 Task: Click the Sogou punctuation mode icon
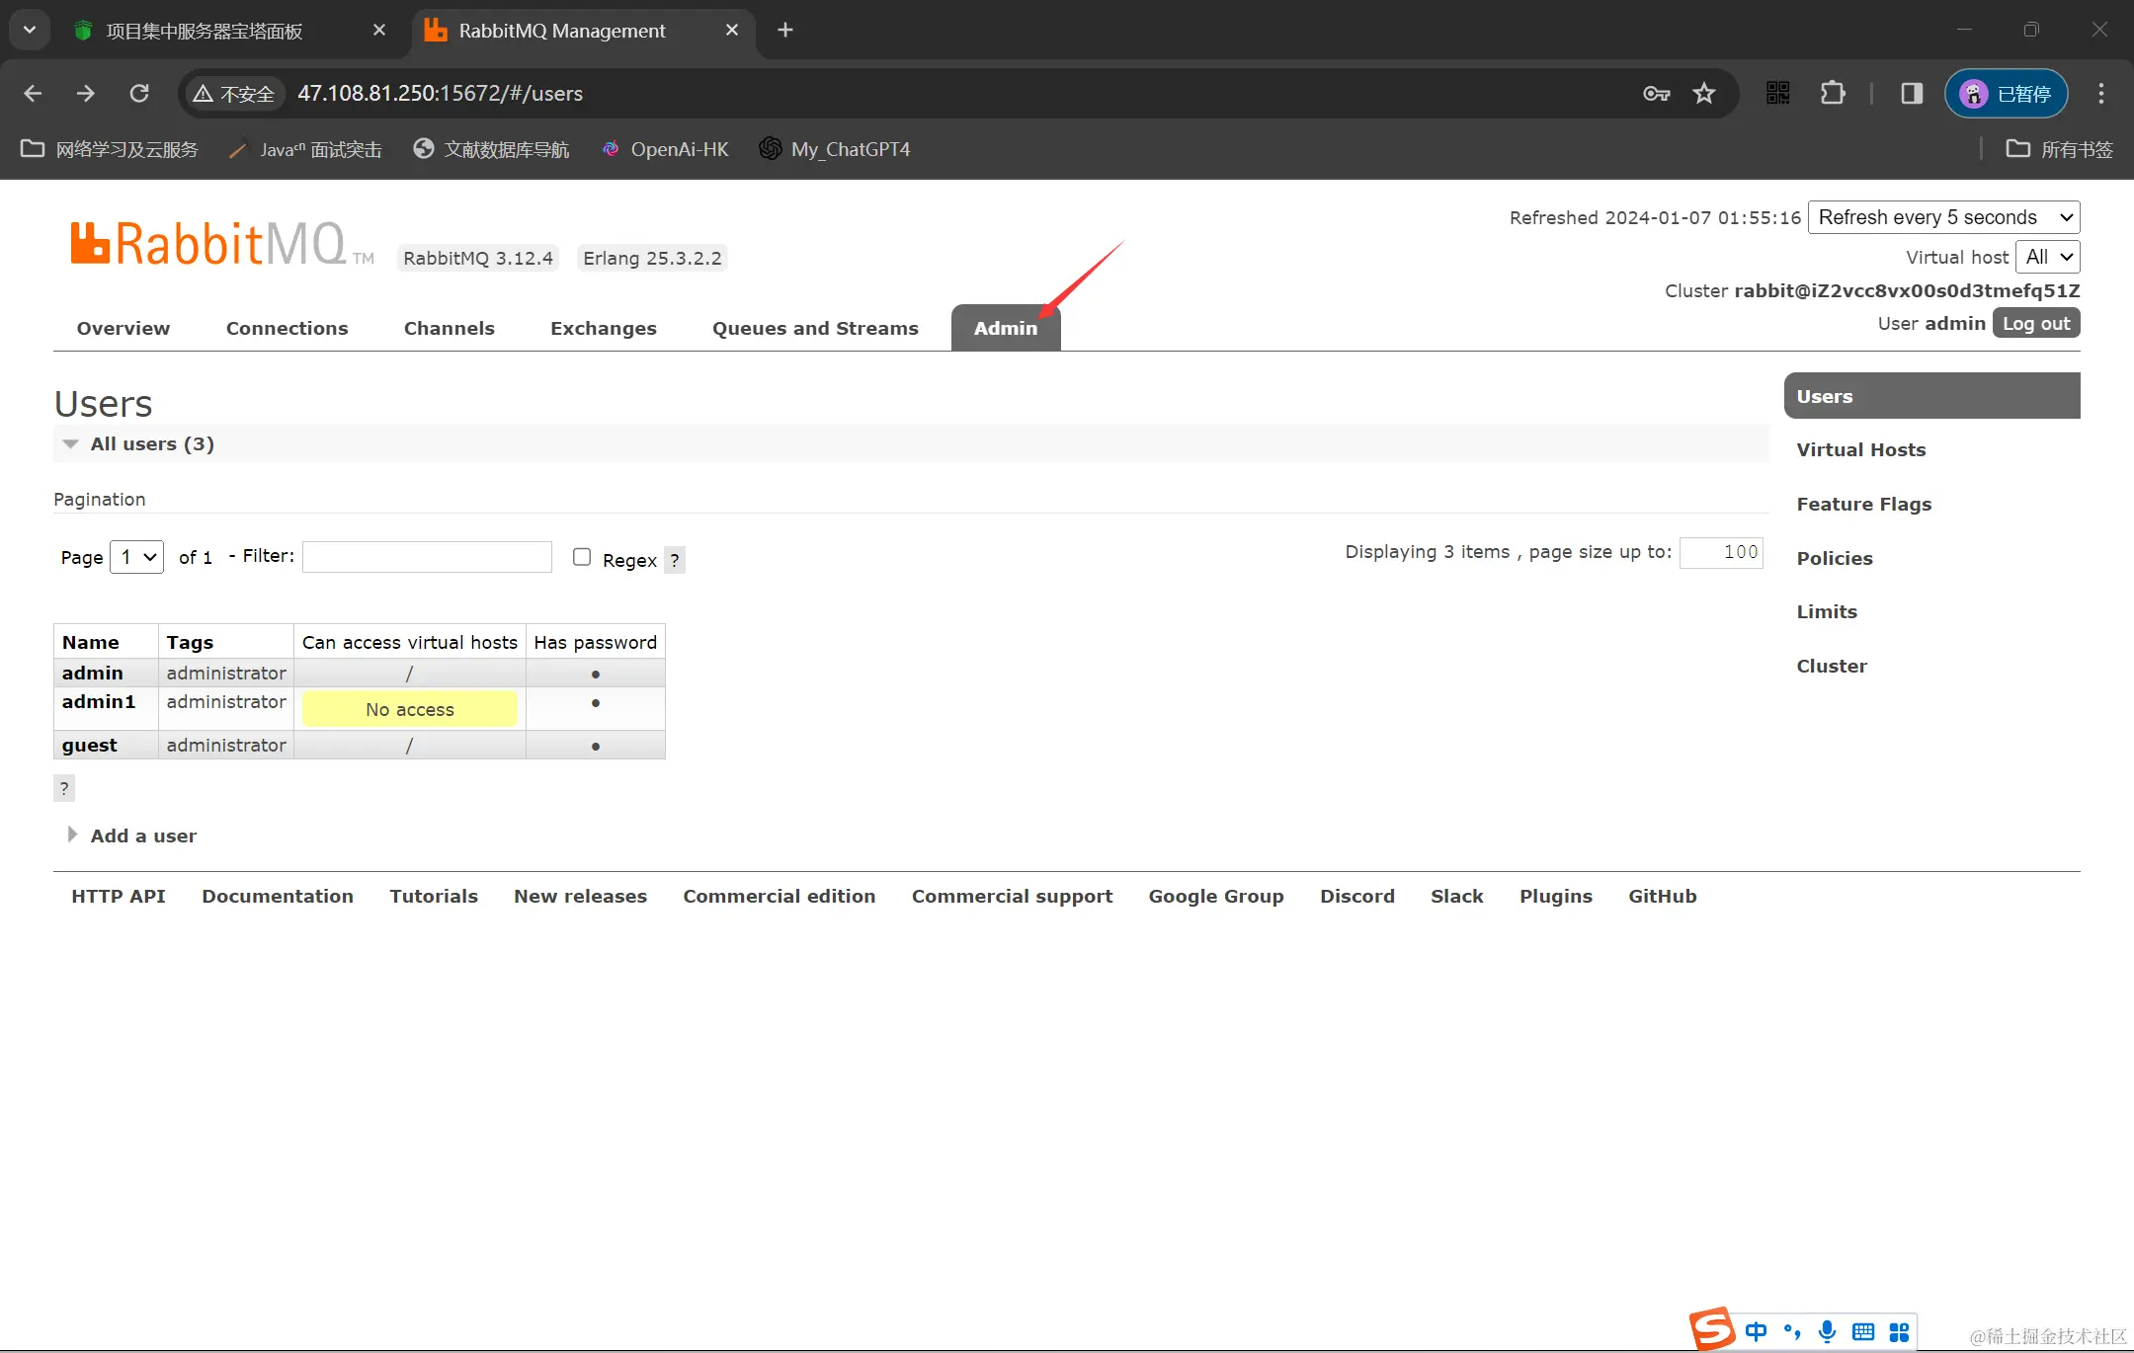(x=1792, y=1331)
